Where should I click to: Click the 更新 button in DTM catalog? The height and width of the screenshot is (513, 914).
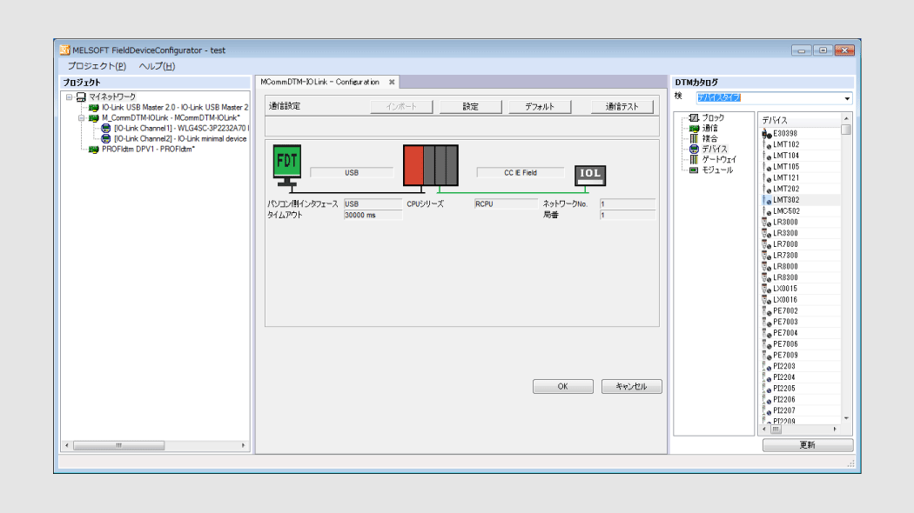pyautogui.click(x=807, y=445)
